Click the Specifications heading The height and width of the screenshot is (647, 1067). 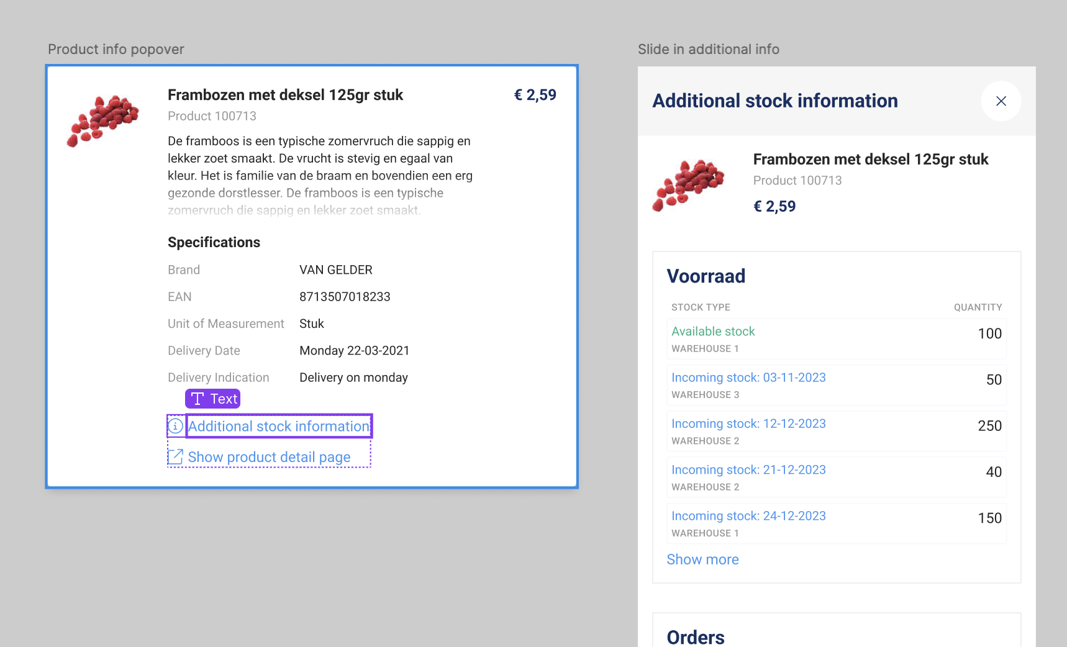214,242
